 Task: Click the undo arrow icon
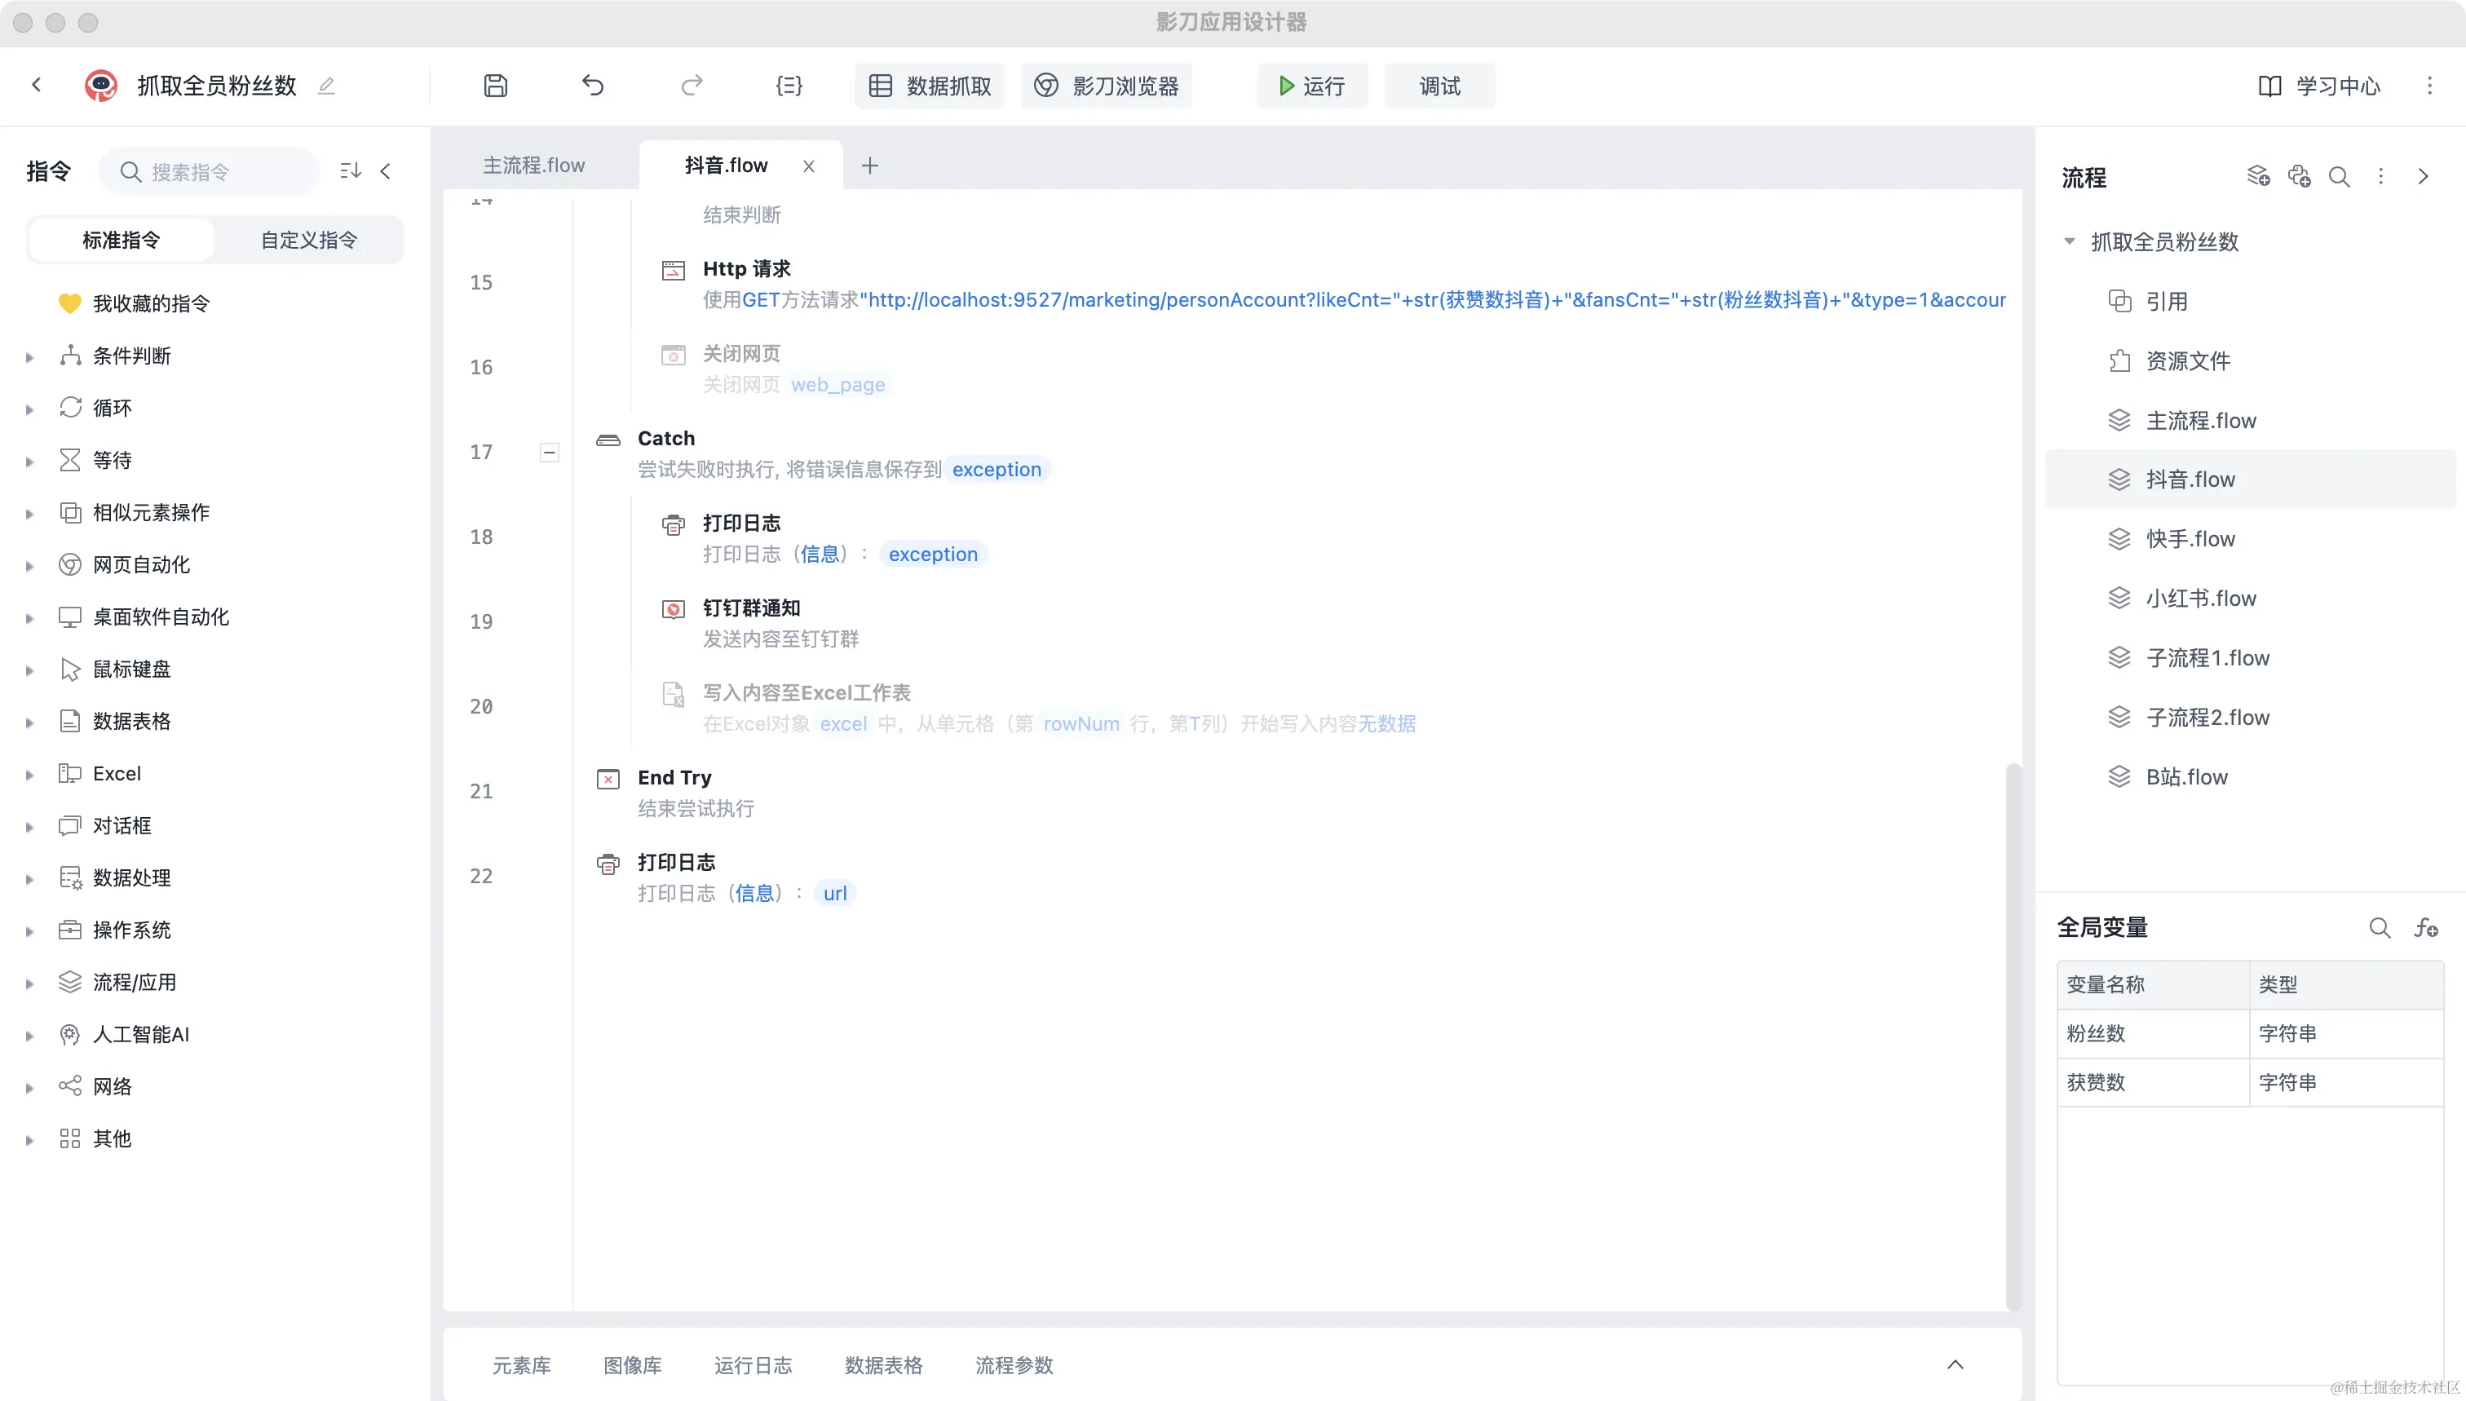click(593, 86)
